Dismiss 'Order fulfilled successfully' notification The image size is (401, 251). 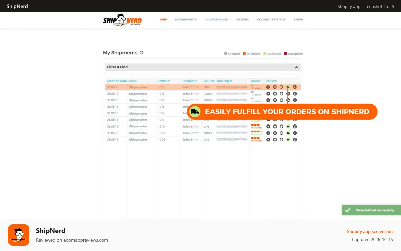pos(371,210)
